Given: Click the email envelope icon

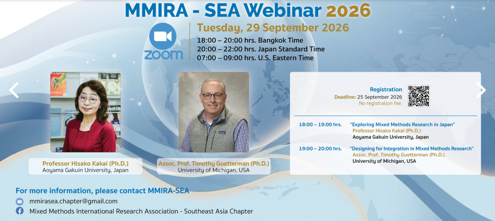Looking at the screenshot, I should click(x=20, y=201).
